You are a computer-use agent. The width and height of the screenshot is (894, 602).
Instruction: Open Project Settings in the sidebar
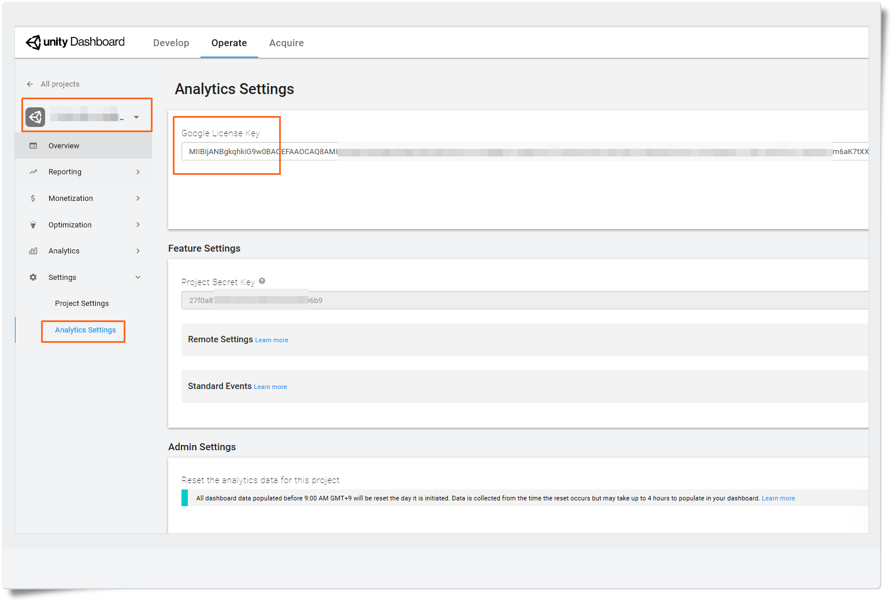click(82, 304)
